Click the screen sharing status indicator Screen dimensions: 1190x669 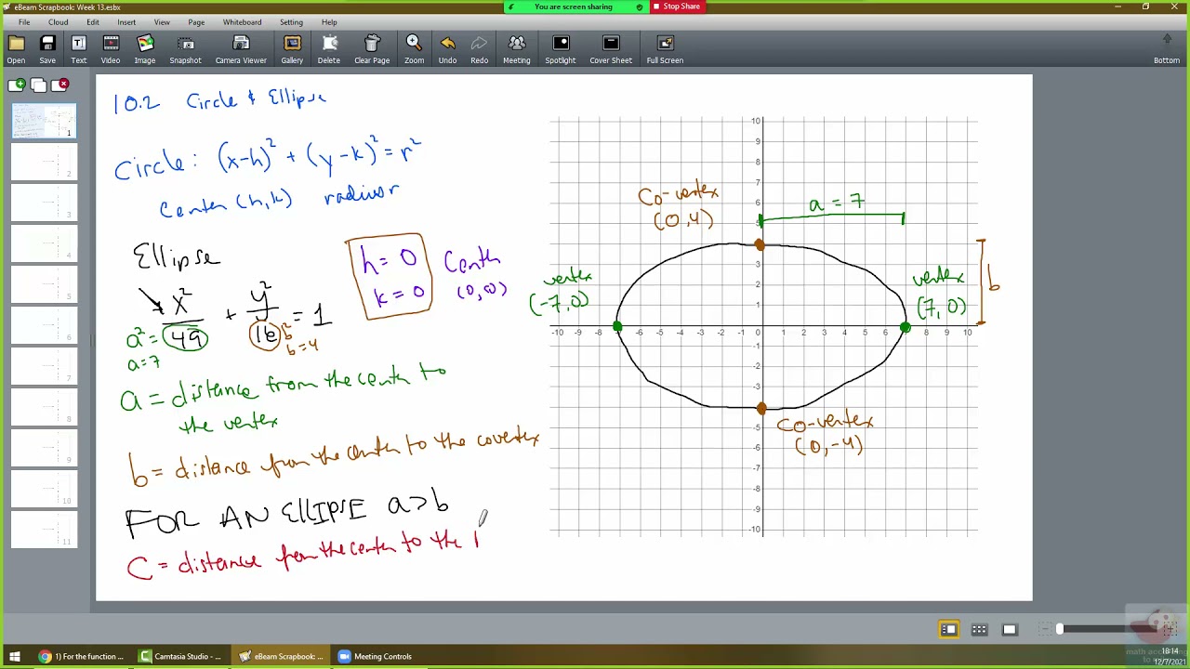coord(575,7)
